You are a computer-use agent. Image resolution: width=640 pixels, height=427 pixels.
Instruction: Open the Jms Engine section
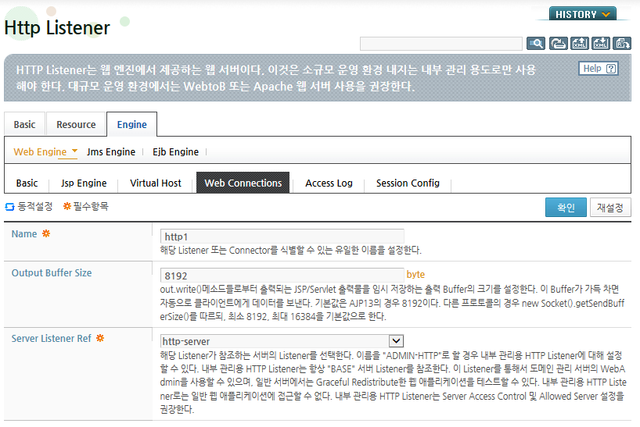pos(111,152)
